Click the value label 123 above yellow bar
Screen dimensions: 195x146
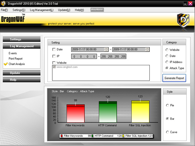[140, 96]
